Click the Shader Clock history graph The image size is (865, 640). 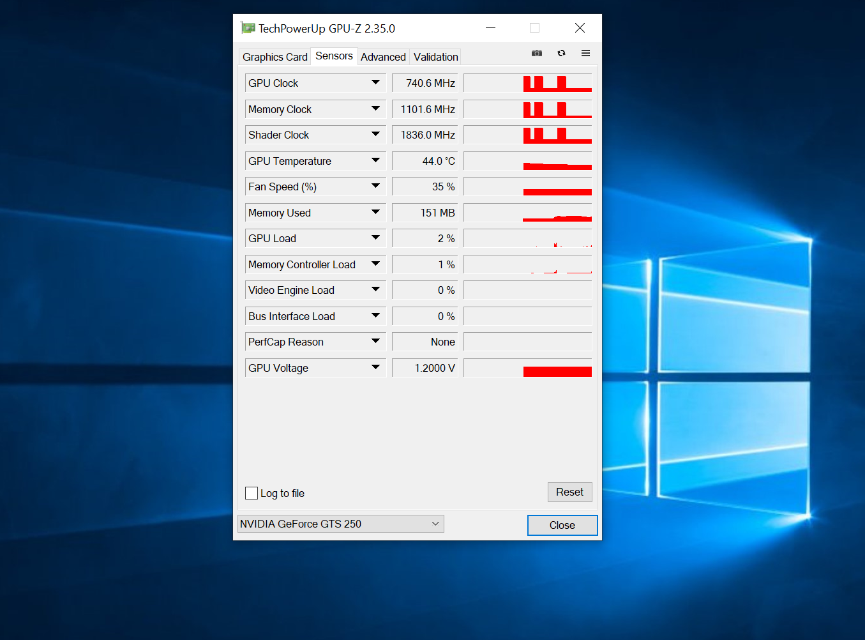(x=528, y=135)
